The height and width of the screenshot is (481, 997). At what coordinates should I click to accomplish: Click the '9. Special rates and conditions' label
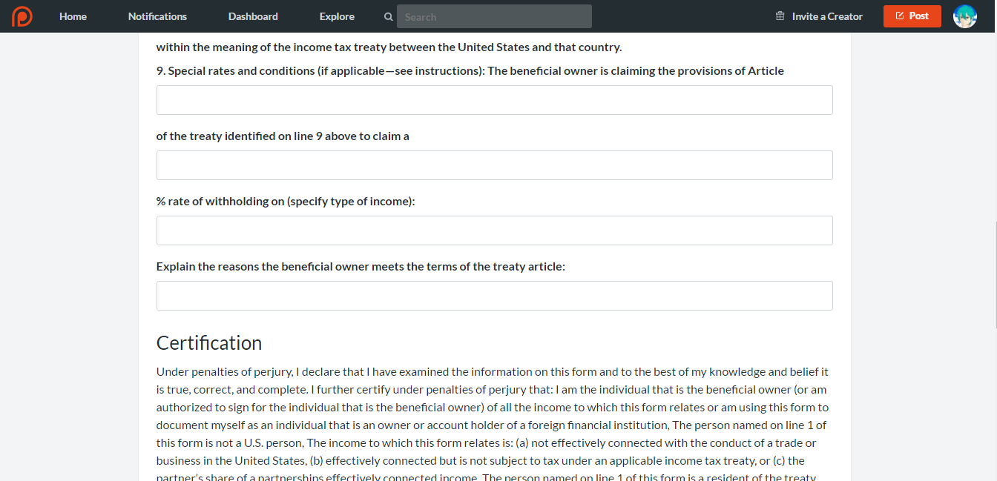(x=470, y=71)
